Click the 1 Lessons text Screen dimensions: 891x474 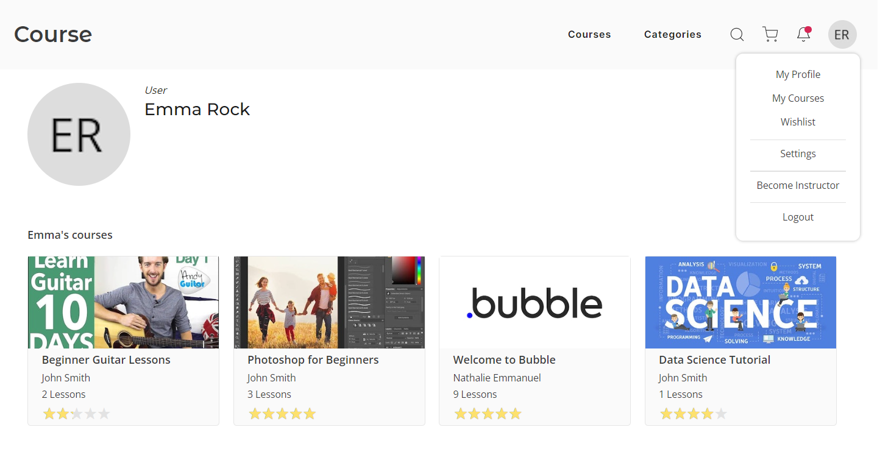tap(681, 394)
